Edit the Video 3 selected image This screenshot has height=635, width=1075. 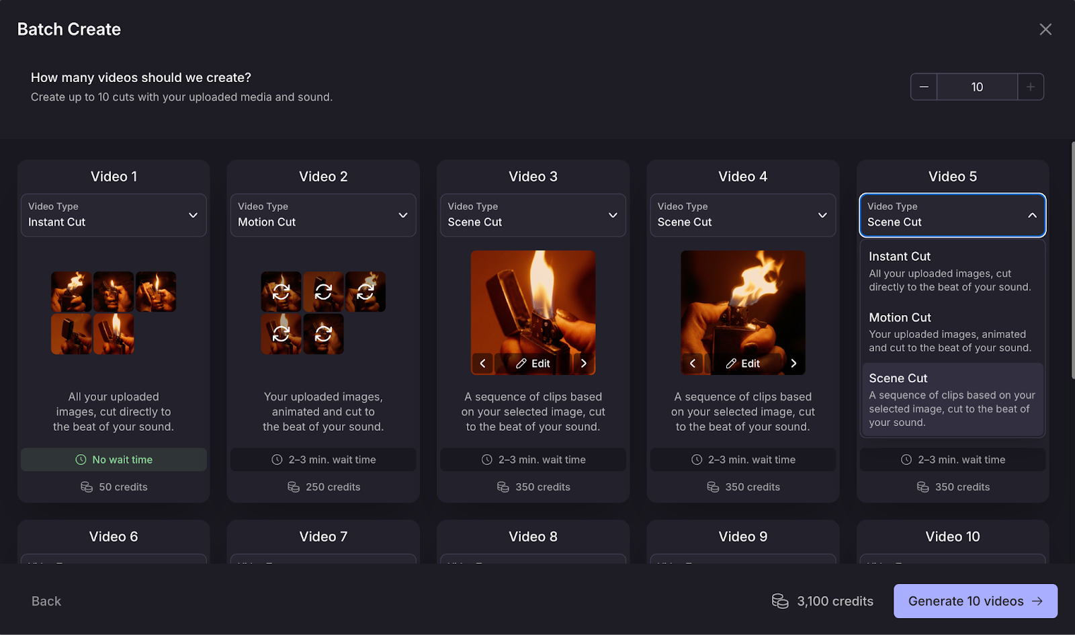(533, 364)
